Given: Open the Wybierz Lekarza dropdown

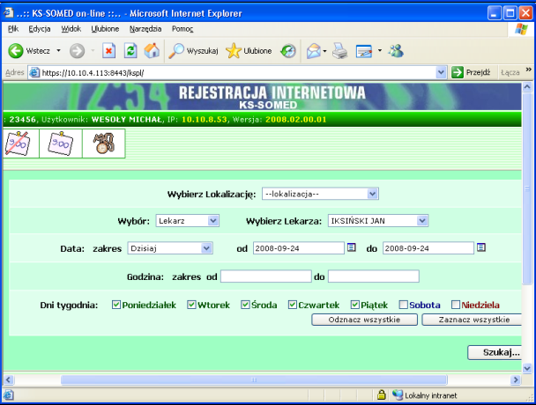Looking at the screenshot, I should coord(377,221).
